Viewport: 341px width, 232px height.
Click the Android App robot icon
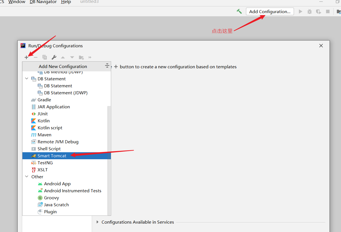click(40, 184)
